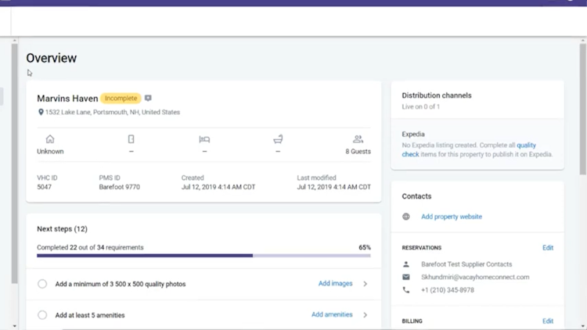Click the phone icon beside reservations number
The width and height of the screenshot is (587, 330).
[406, 290]
